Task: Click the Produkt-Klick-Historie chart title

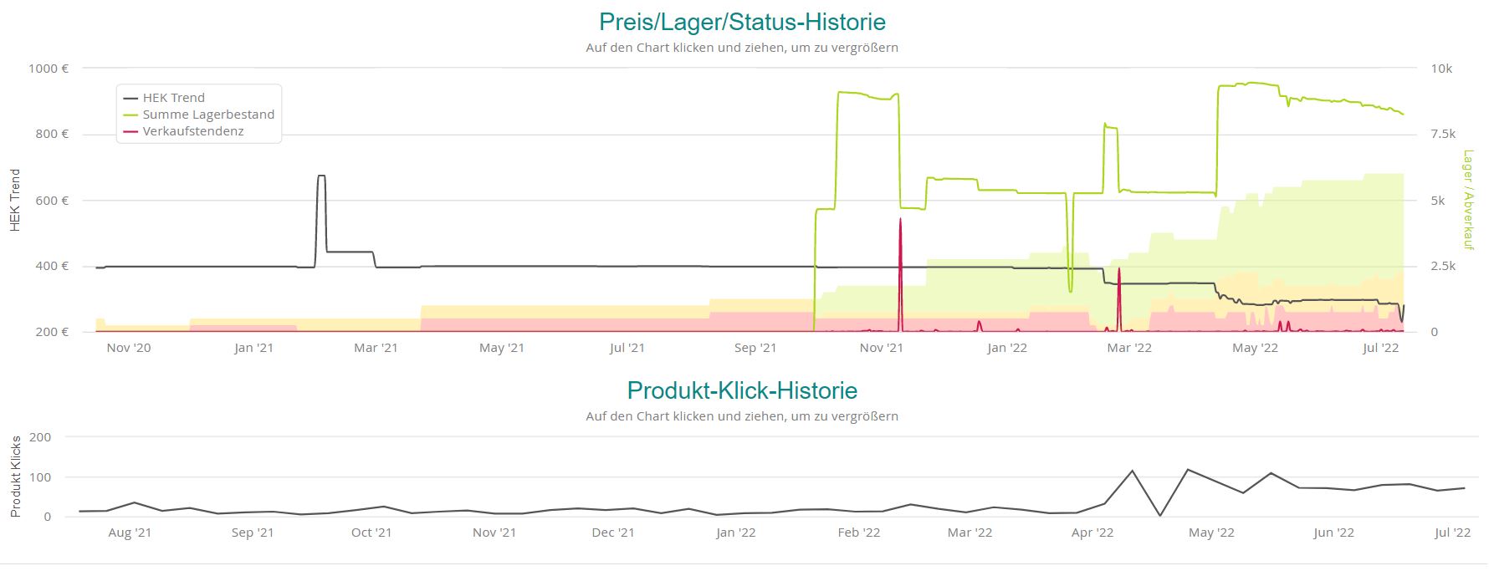Action: click(x=742, y=390)
